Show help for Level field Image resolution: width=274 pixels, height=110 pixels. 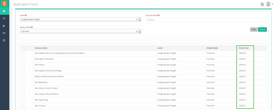[26, 15]
